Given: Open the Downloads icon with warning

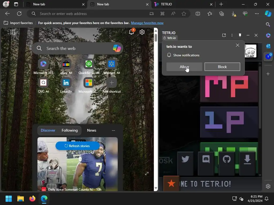Looking at the screenshot, I should [234, 14].
